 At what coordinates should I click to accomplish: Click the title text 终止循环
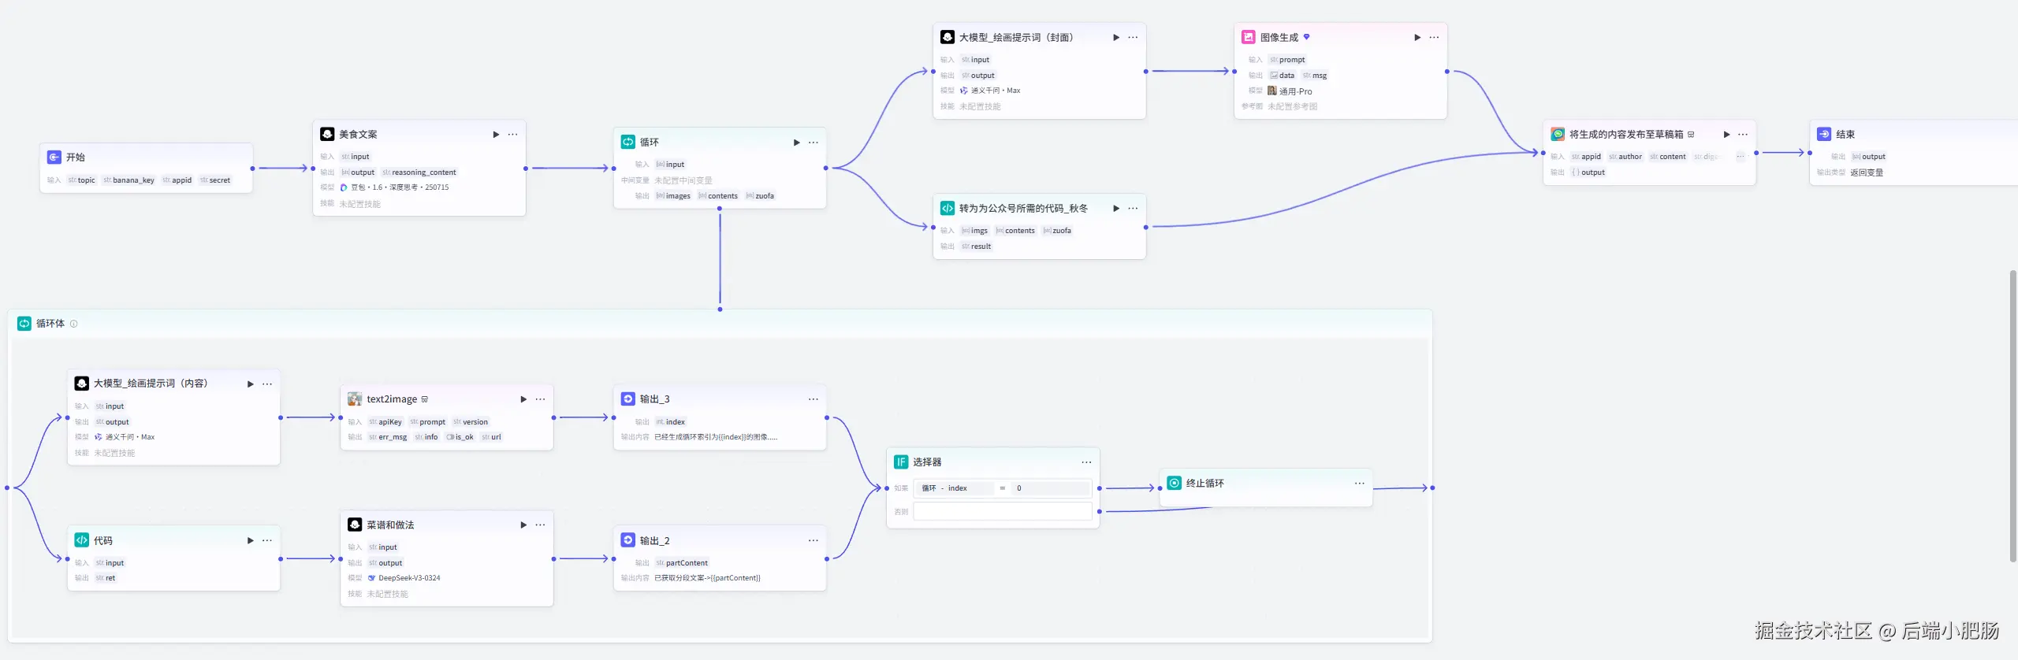(x=1205, y=484)
